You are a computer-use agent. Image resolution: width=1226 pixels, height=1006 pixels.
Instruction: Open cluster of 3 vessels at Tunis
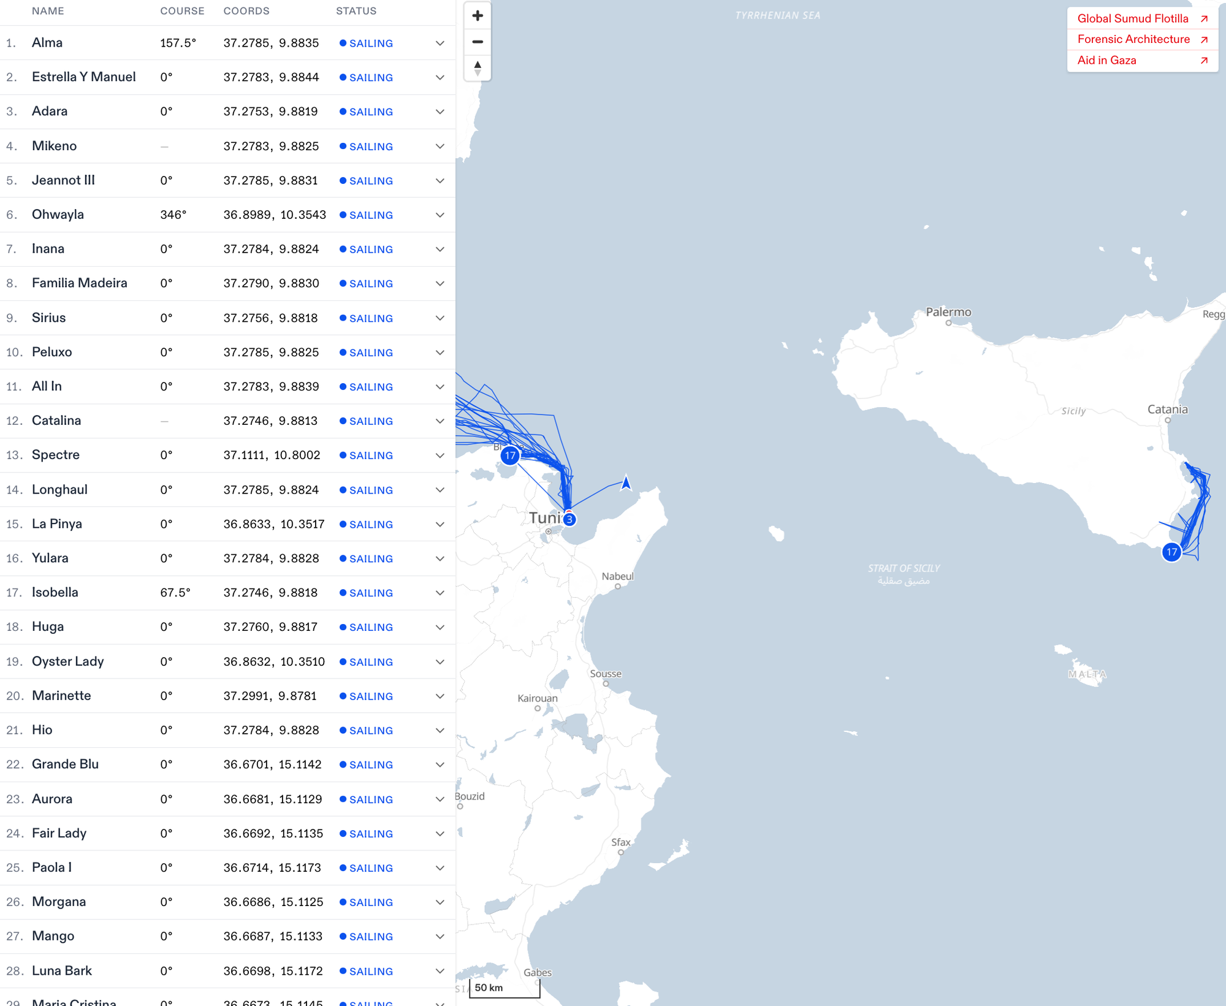(x=569, y=519)
